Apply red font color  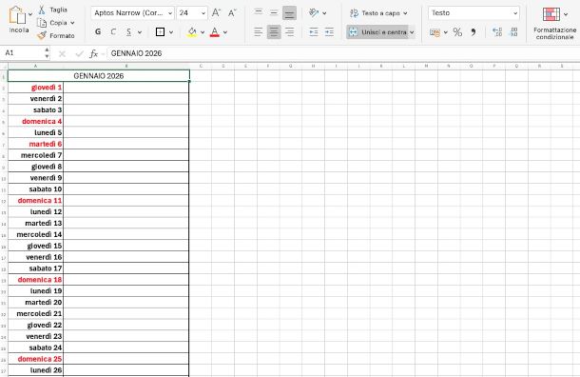[215, 32]
